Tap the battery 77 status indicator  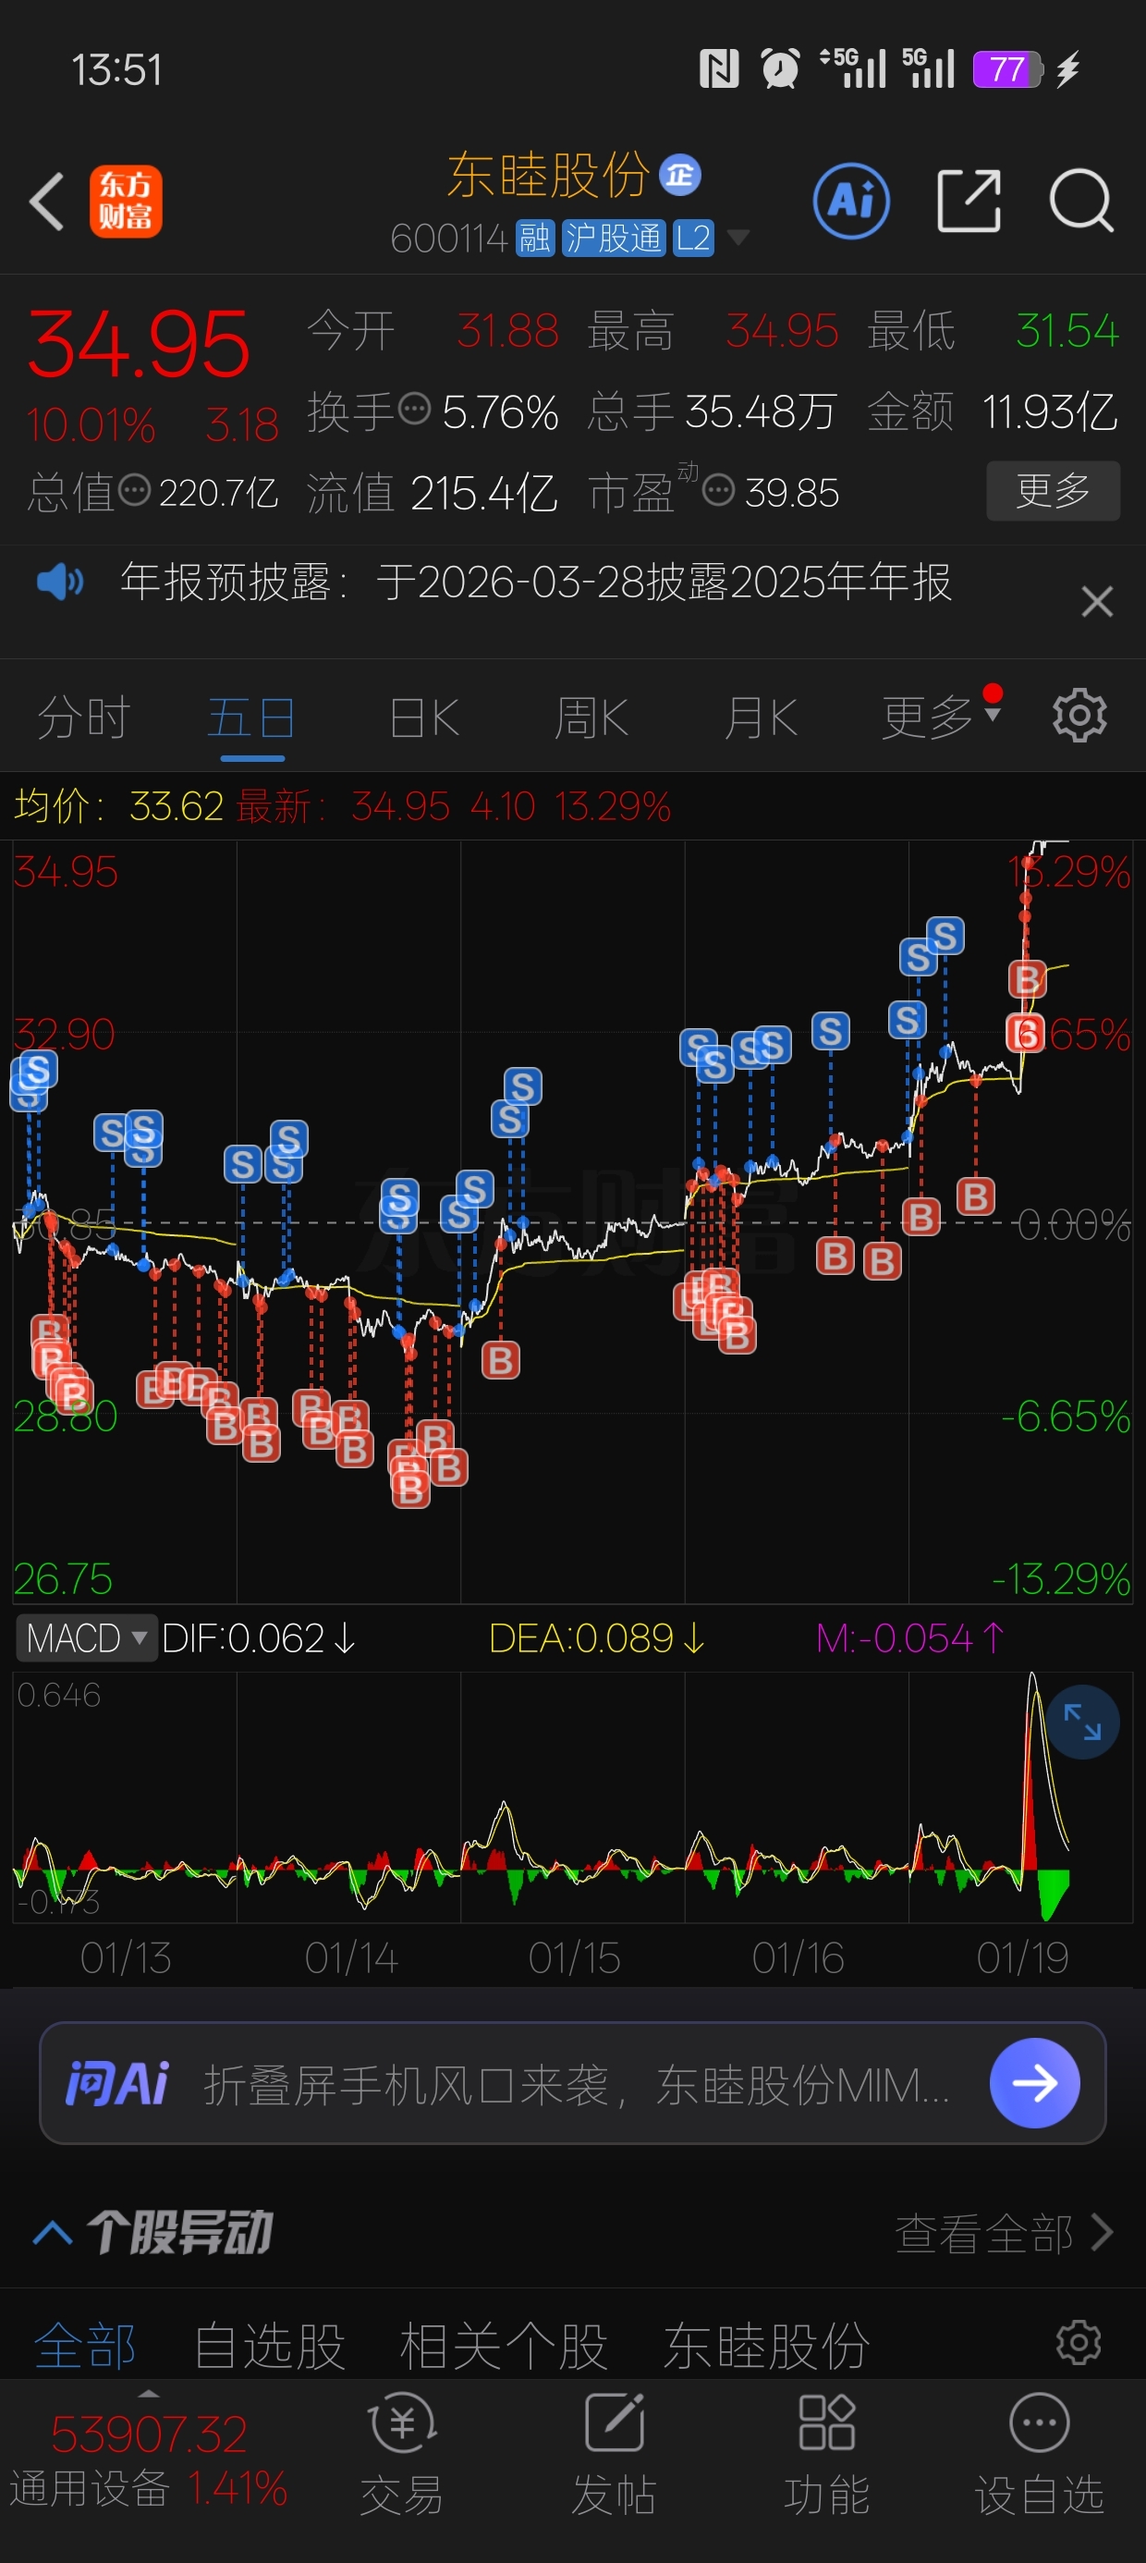coord(1007,69)
